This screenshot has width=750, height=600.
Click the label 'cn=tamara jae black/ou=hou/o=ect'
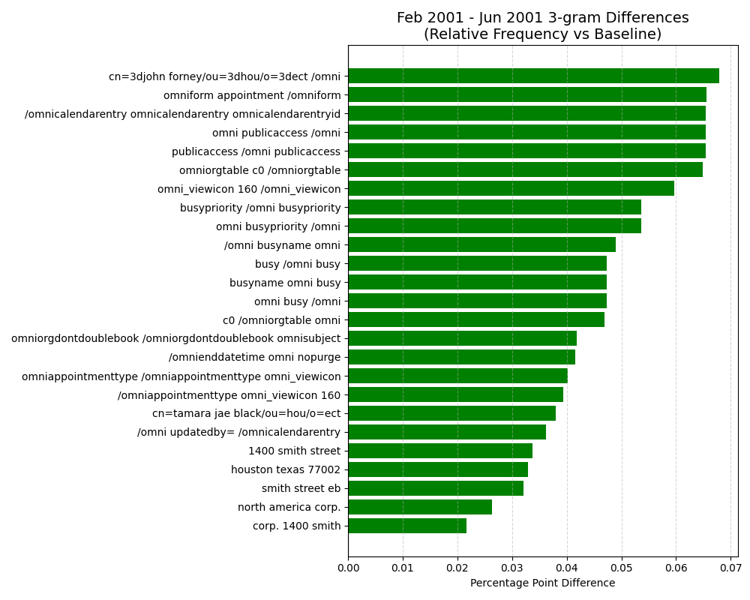[x=246, y=413]
